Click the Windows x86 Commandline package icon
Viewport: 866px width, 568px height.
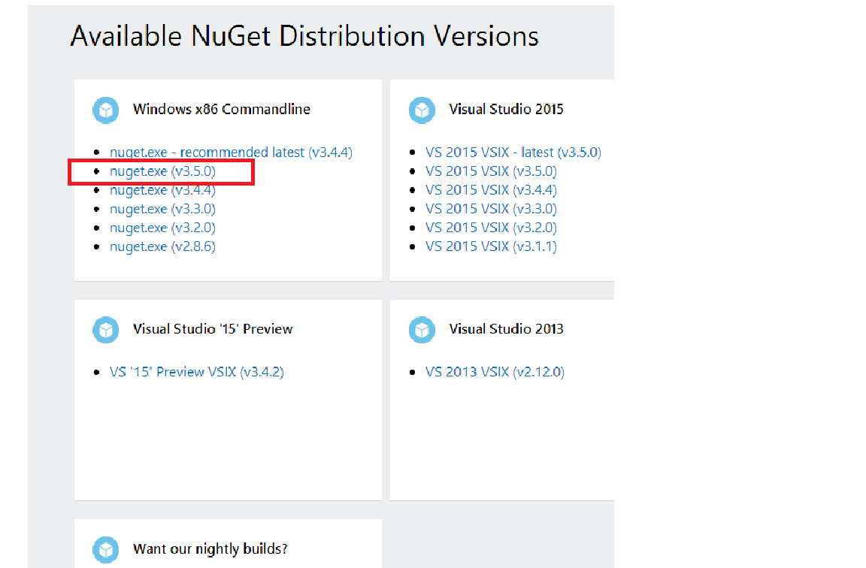(x=105, y=110)
